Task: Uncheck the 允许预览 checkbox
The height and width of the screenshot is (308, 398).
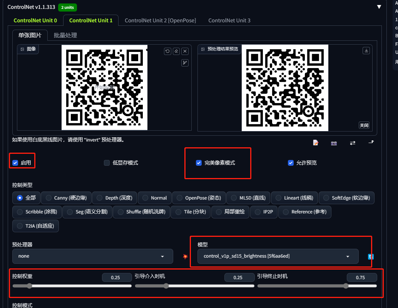Action: pos(291,163)
